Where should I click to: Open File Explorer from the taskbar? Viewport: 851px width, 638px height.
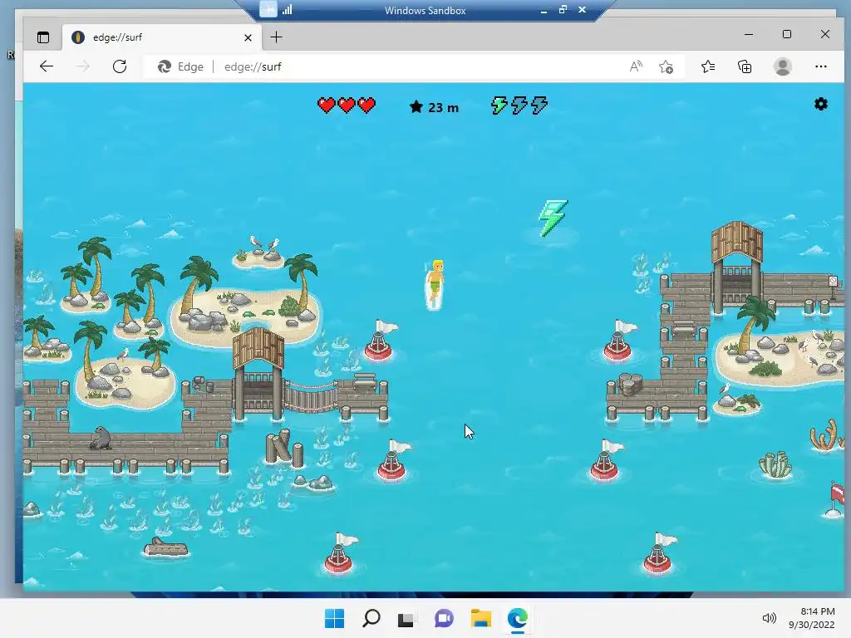pos(481,618)
